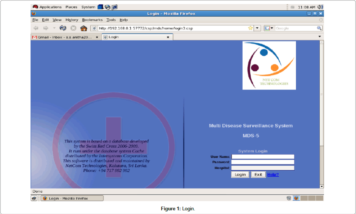The height and width of the screenshot is (214, 356).
Task: Click the keyboard indicator icon near clock
Action: click(x=293, y=7)
